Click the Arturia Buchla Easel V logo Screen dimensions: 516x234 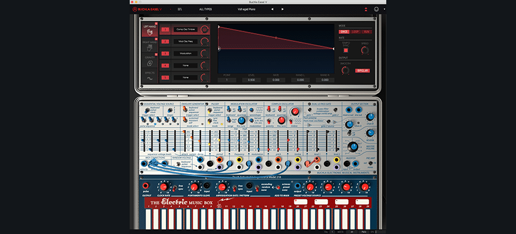pos(147,9)
